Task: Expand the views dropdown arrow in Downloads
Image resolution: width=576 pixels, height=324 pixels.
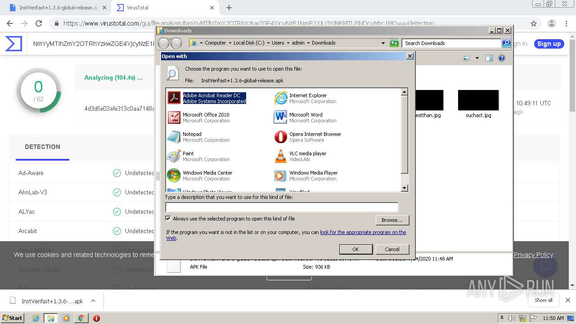Action: tap(477, 58)
